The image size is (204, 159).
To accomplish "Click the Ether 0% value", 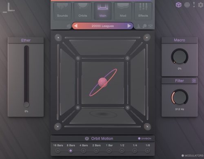I will click(27, 111).
